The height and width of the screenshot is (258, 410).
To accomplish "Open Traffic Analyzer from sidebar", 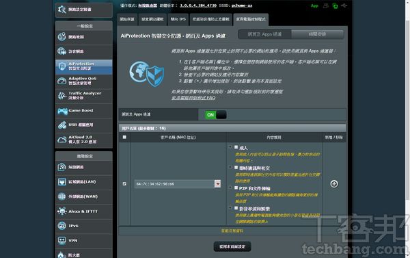I will point(83,96).
